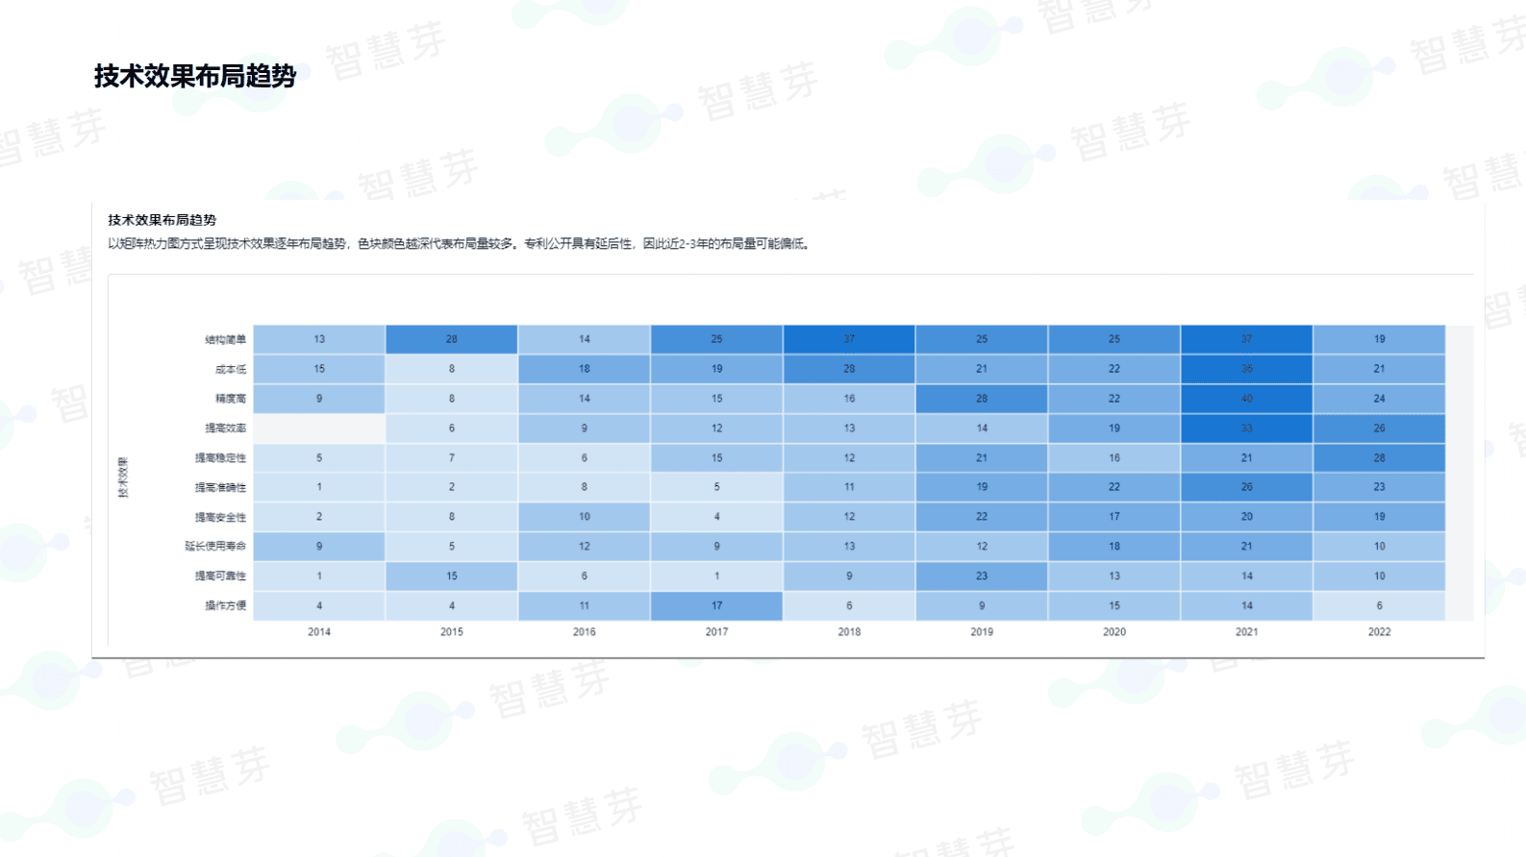
Task: Click the vertical 技术效果 y-axis title
Action: [x=123, y=477]
